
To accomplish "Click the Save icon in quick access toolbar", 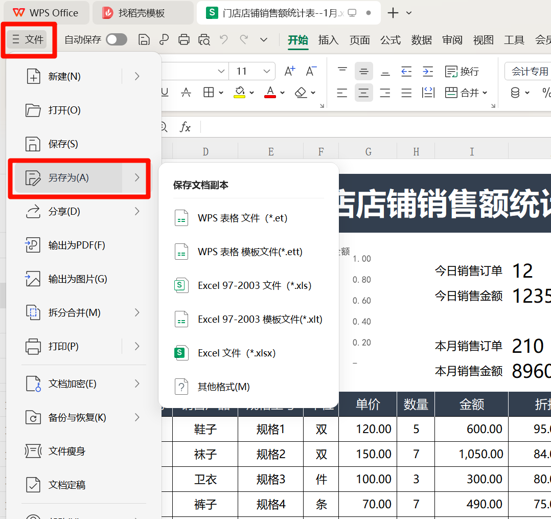I will tap(144, 38).
